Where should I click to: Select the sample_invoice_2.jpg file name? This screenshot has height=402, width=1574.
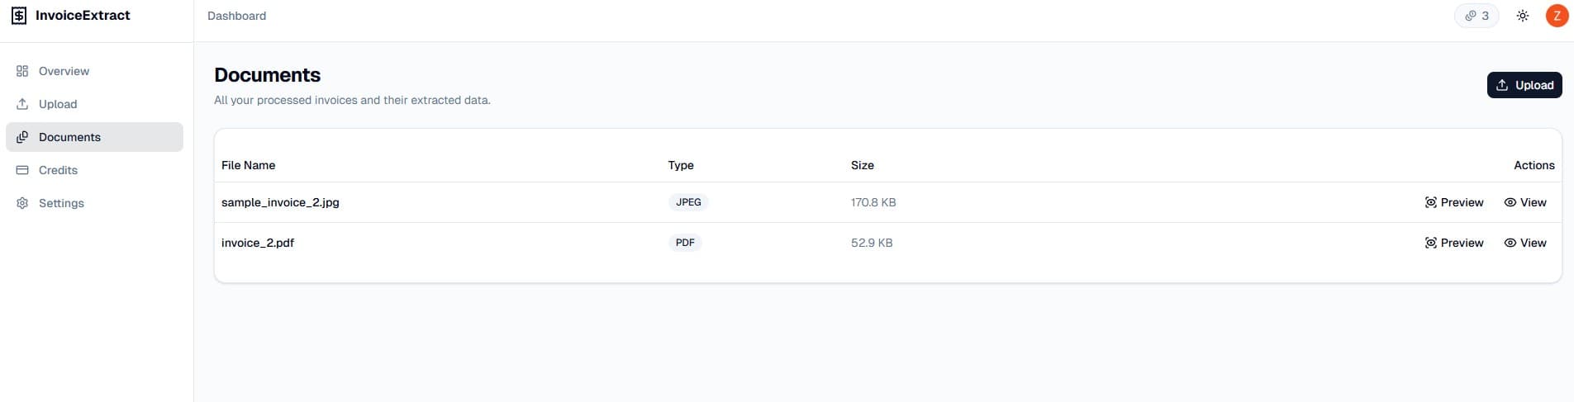(x=280, y=202)
